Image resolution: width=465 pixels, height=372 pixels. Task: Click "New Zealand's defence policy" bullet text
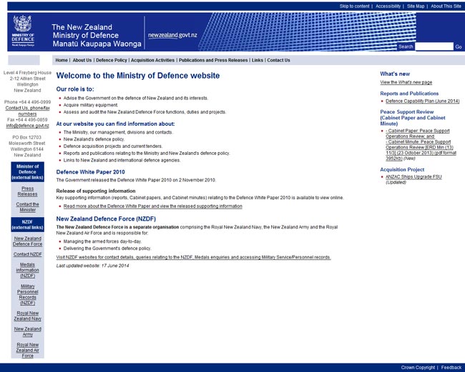(94, 139)
